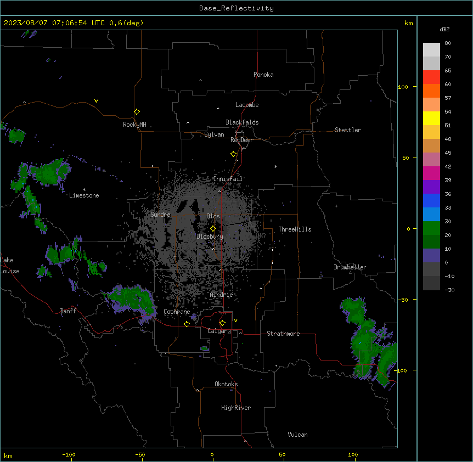Click the Stettler city label

click(x=348, y=130)
